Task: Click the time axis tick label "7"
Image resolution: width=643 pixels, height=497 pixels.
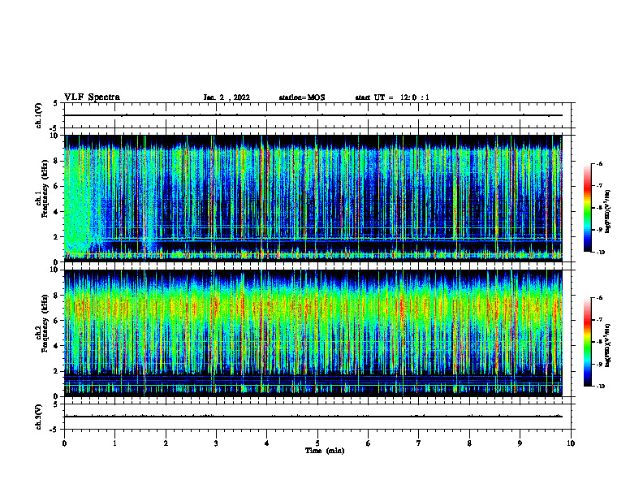Action: tap(419, 443)
